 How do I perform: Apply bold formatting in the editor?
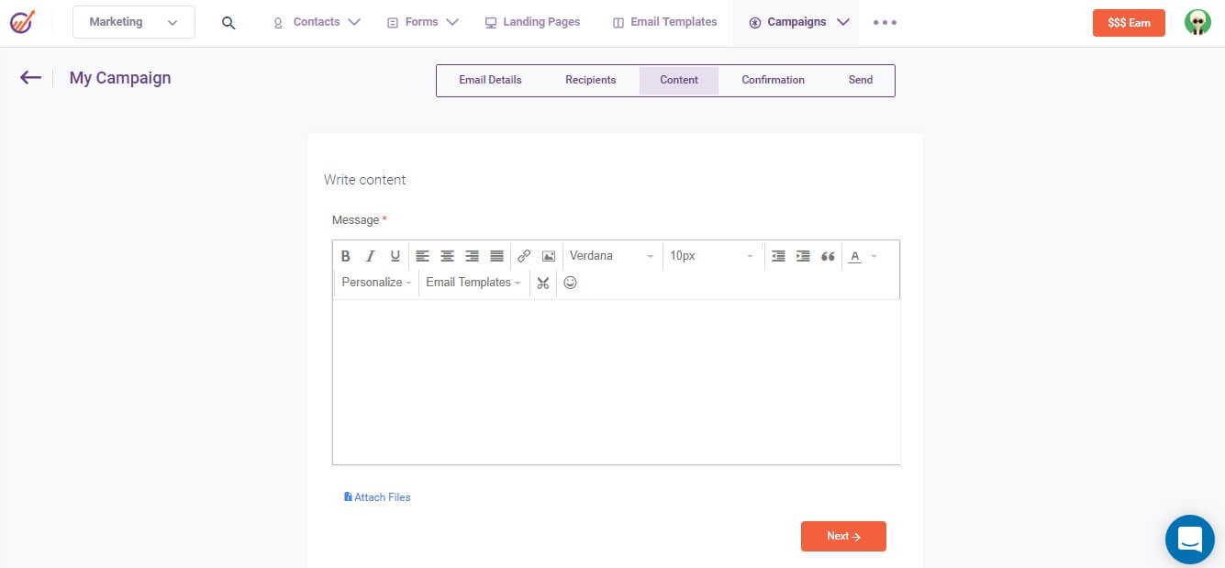(346, 256)
